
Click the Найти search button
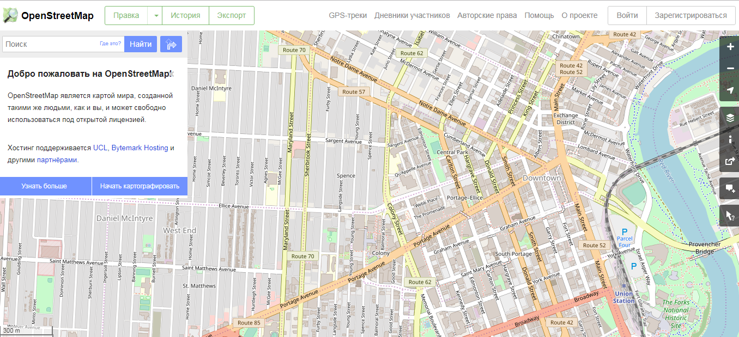click(141, 44)
